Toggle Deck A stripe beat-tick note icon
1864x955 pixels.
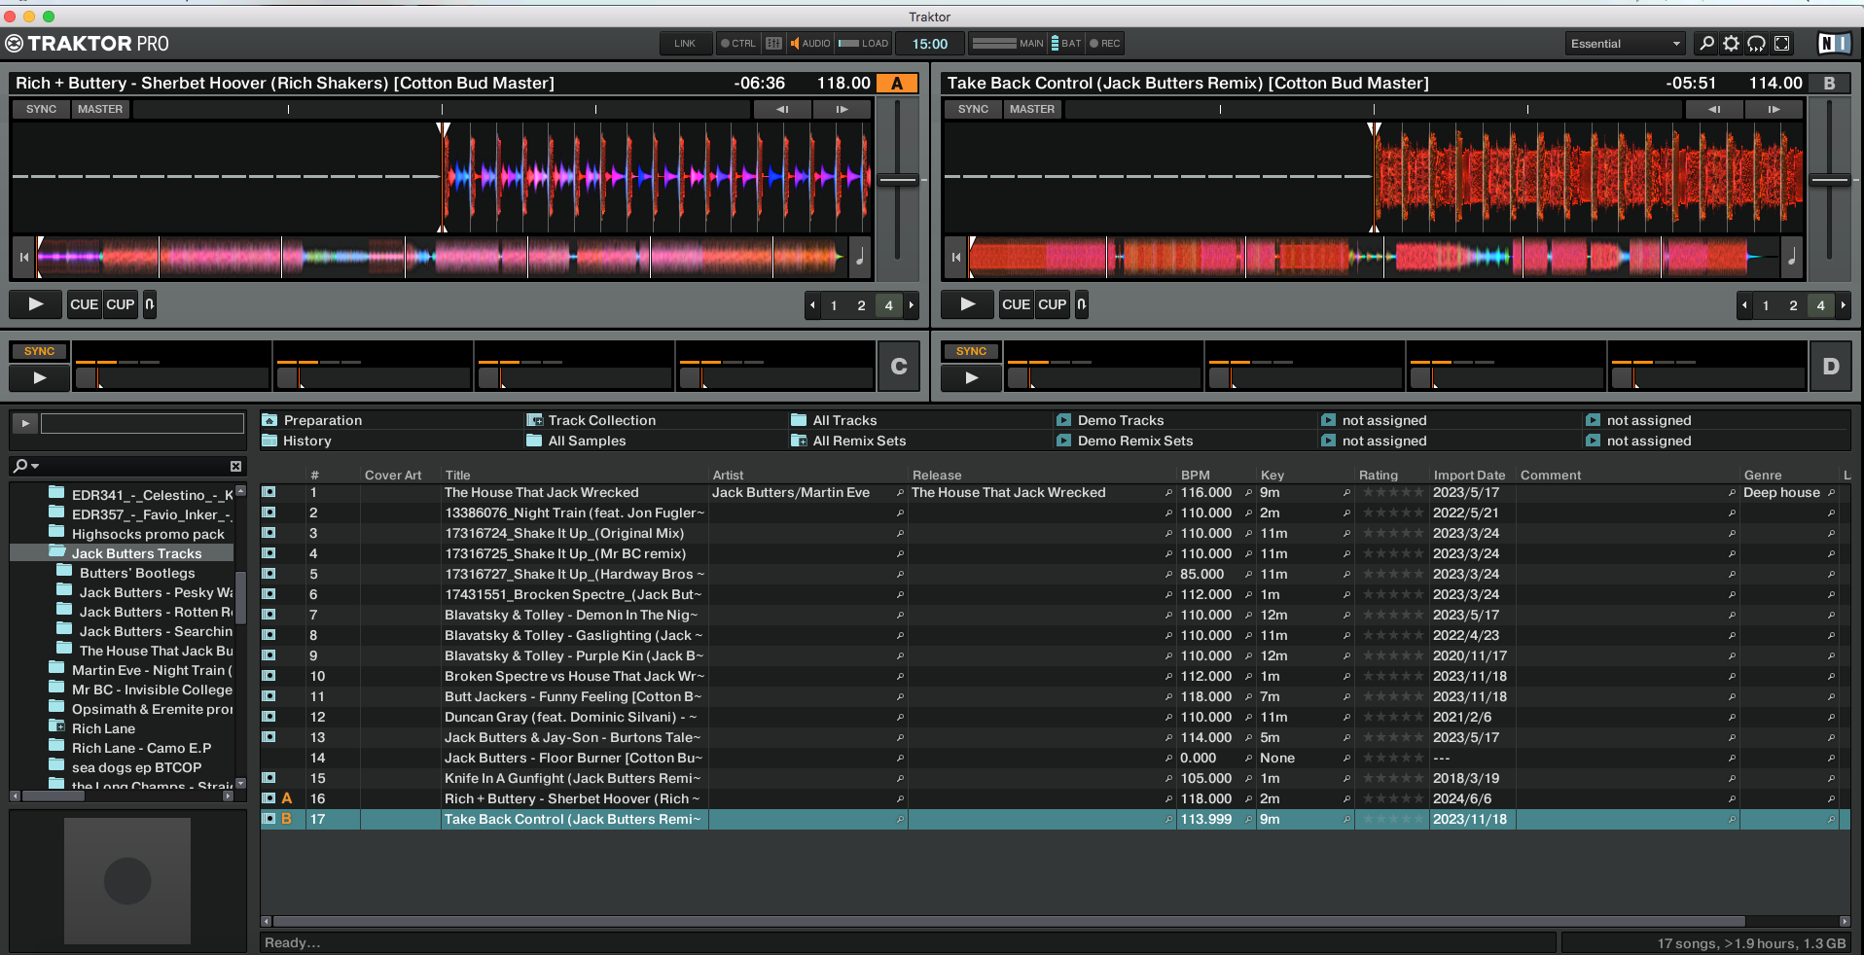click(860, 257)
